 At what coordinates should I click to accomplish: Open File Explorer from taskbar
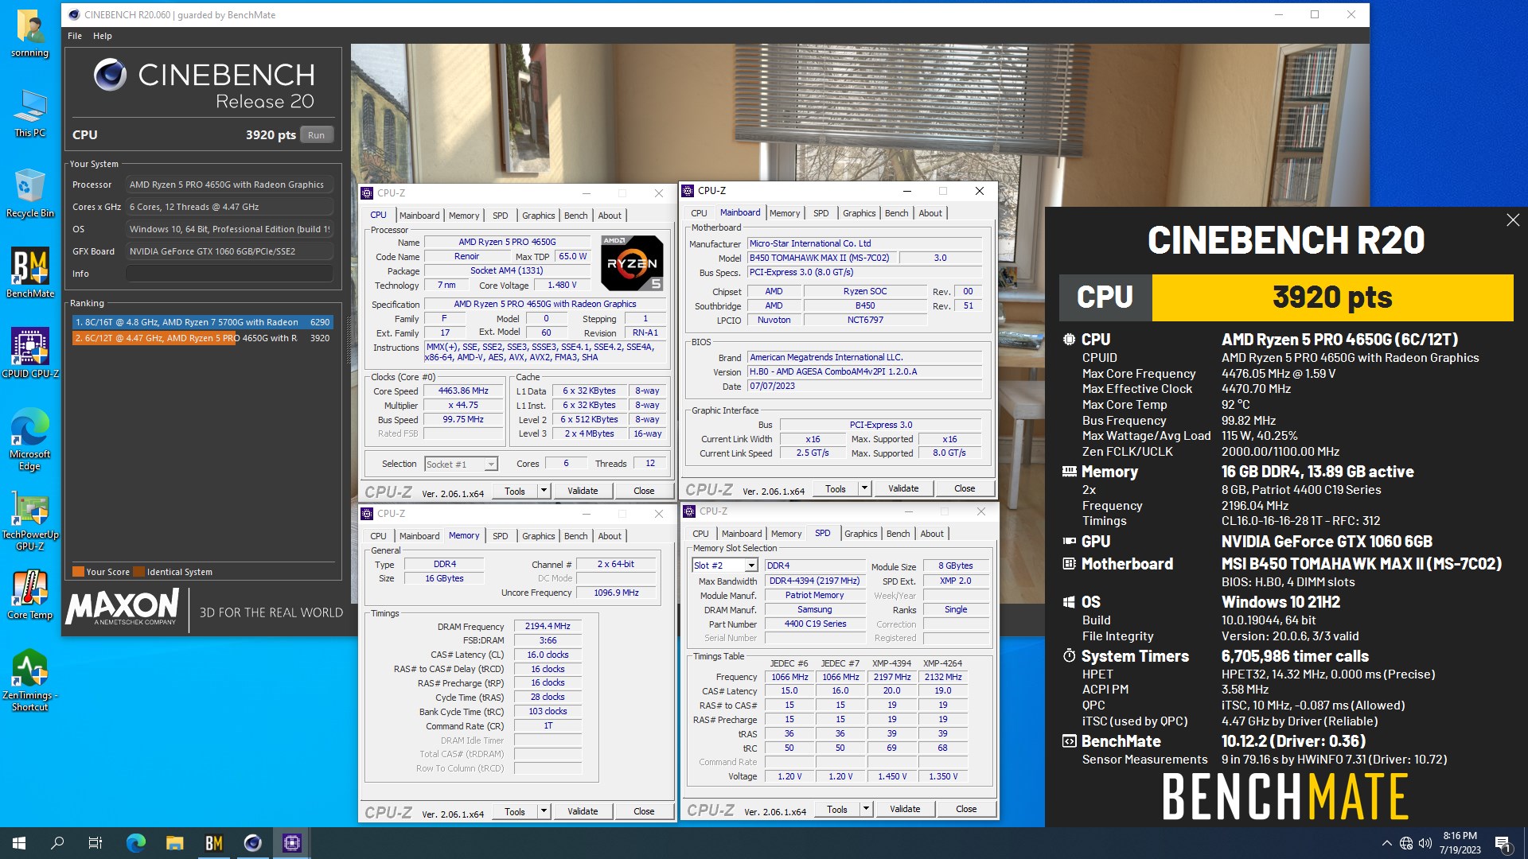pyautogui.click(x=175, y=843)
